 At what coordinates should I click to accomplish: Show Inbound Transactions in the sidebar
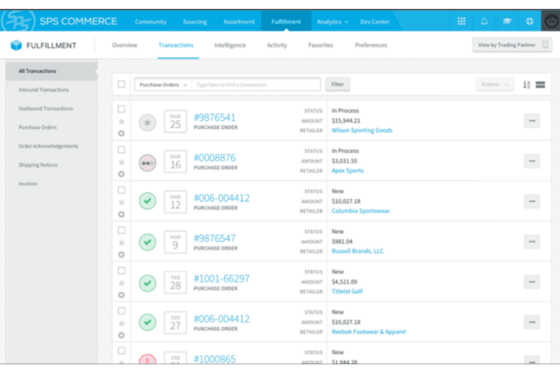(x=44, y=90)
